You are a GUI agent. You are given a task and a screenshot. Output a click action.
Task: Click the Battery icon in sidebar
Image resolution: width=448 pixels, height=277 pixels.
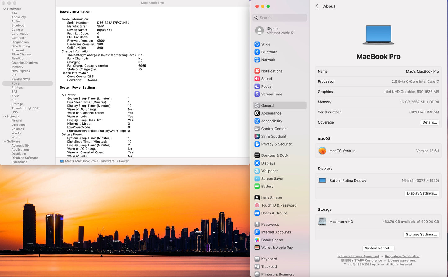pyautogui.click(x=257, y=187)
